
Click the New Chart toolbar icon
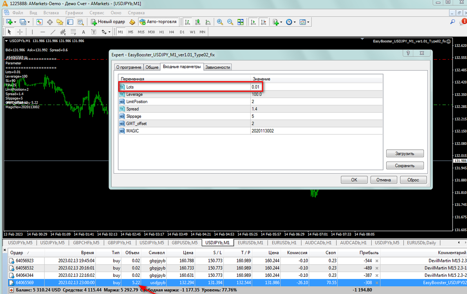(x=9, y=22)
